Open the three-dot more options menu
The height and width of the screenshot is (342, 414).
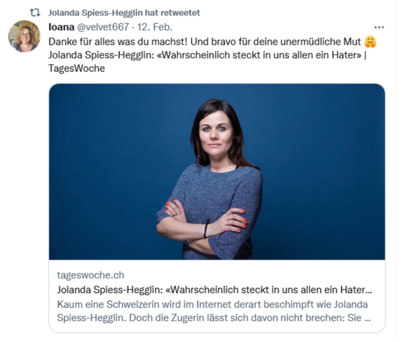coord(379,27)
